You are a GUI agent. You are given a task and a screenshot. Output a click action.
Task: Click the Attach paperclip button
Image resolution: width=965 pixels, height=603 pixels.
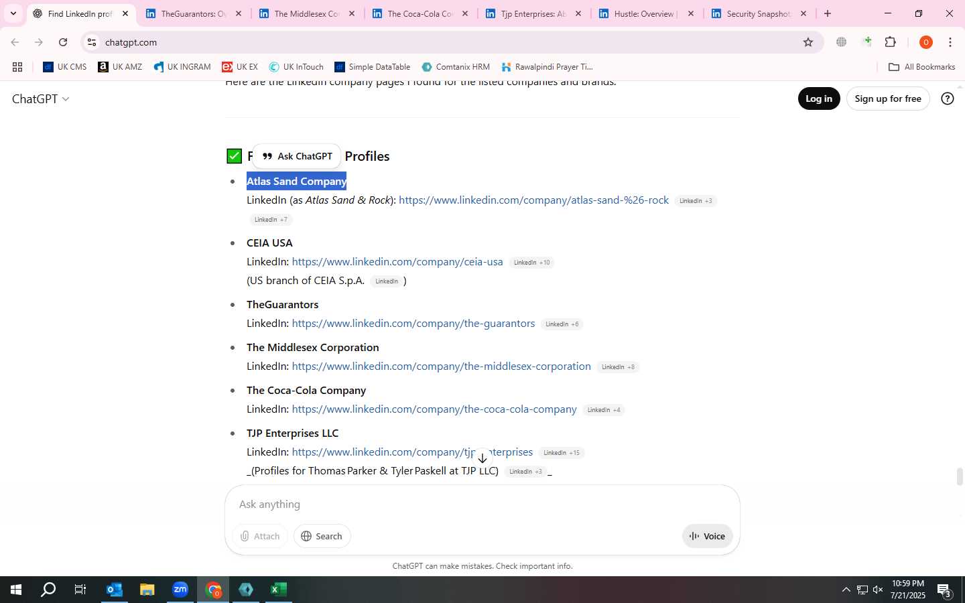tap(260, 536)
